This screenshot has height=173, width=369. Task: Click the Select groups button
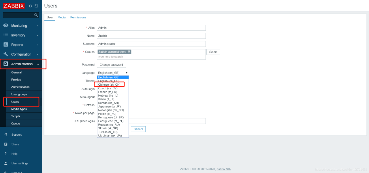coord(213,52)
